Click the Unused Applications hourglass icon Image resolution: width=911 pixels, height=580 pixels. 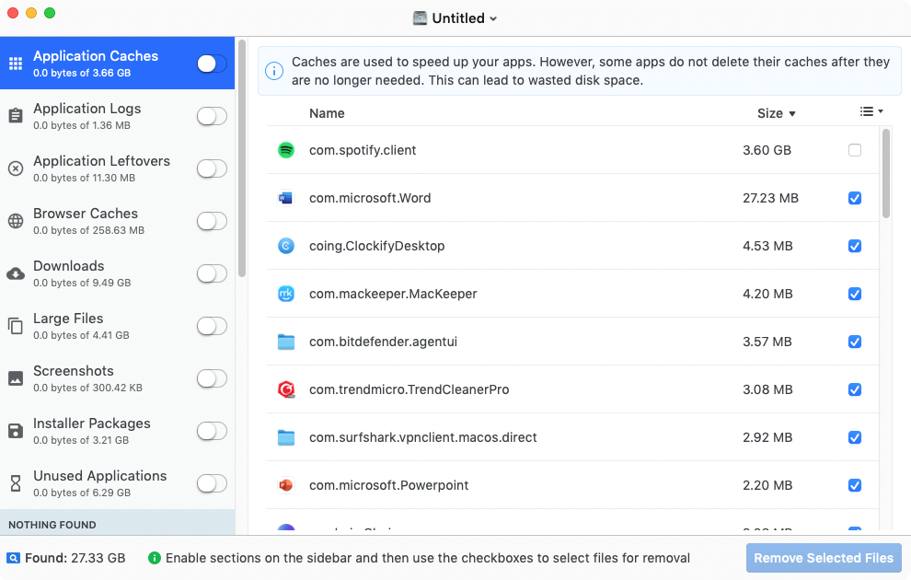coord(16,483)
